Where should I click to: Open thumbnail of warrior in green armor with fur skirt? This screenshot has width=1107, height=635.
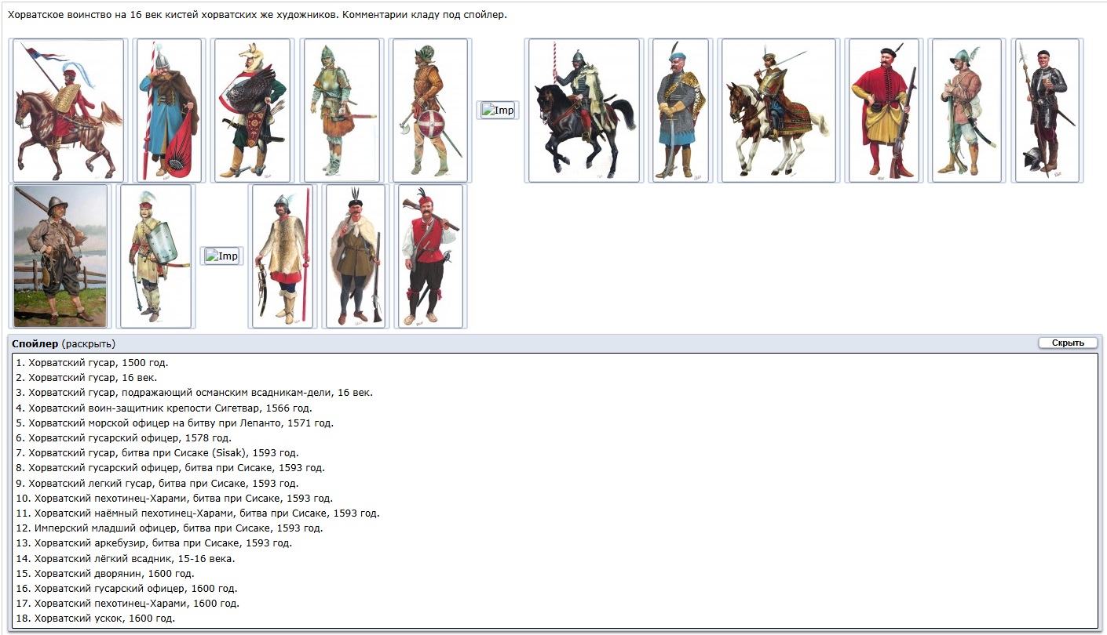point(341,111)
